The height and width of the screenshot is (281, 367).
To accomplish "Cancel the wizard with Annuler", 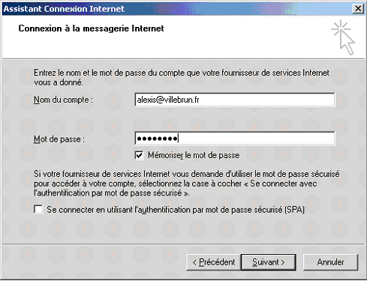I will (x=330, y=262).
